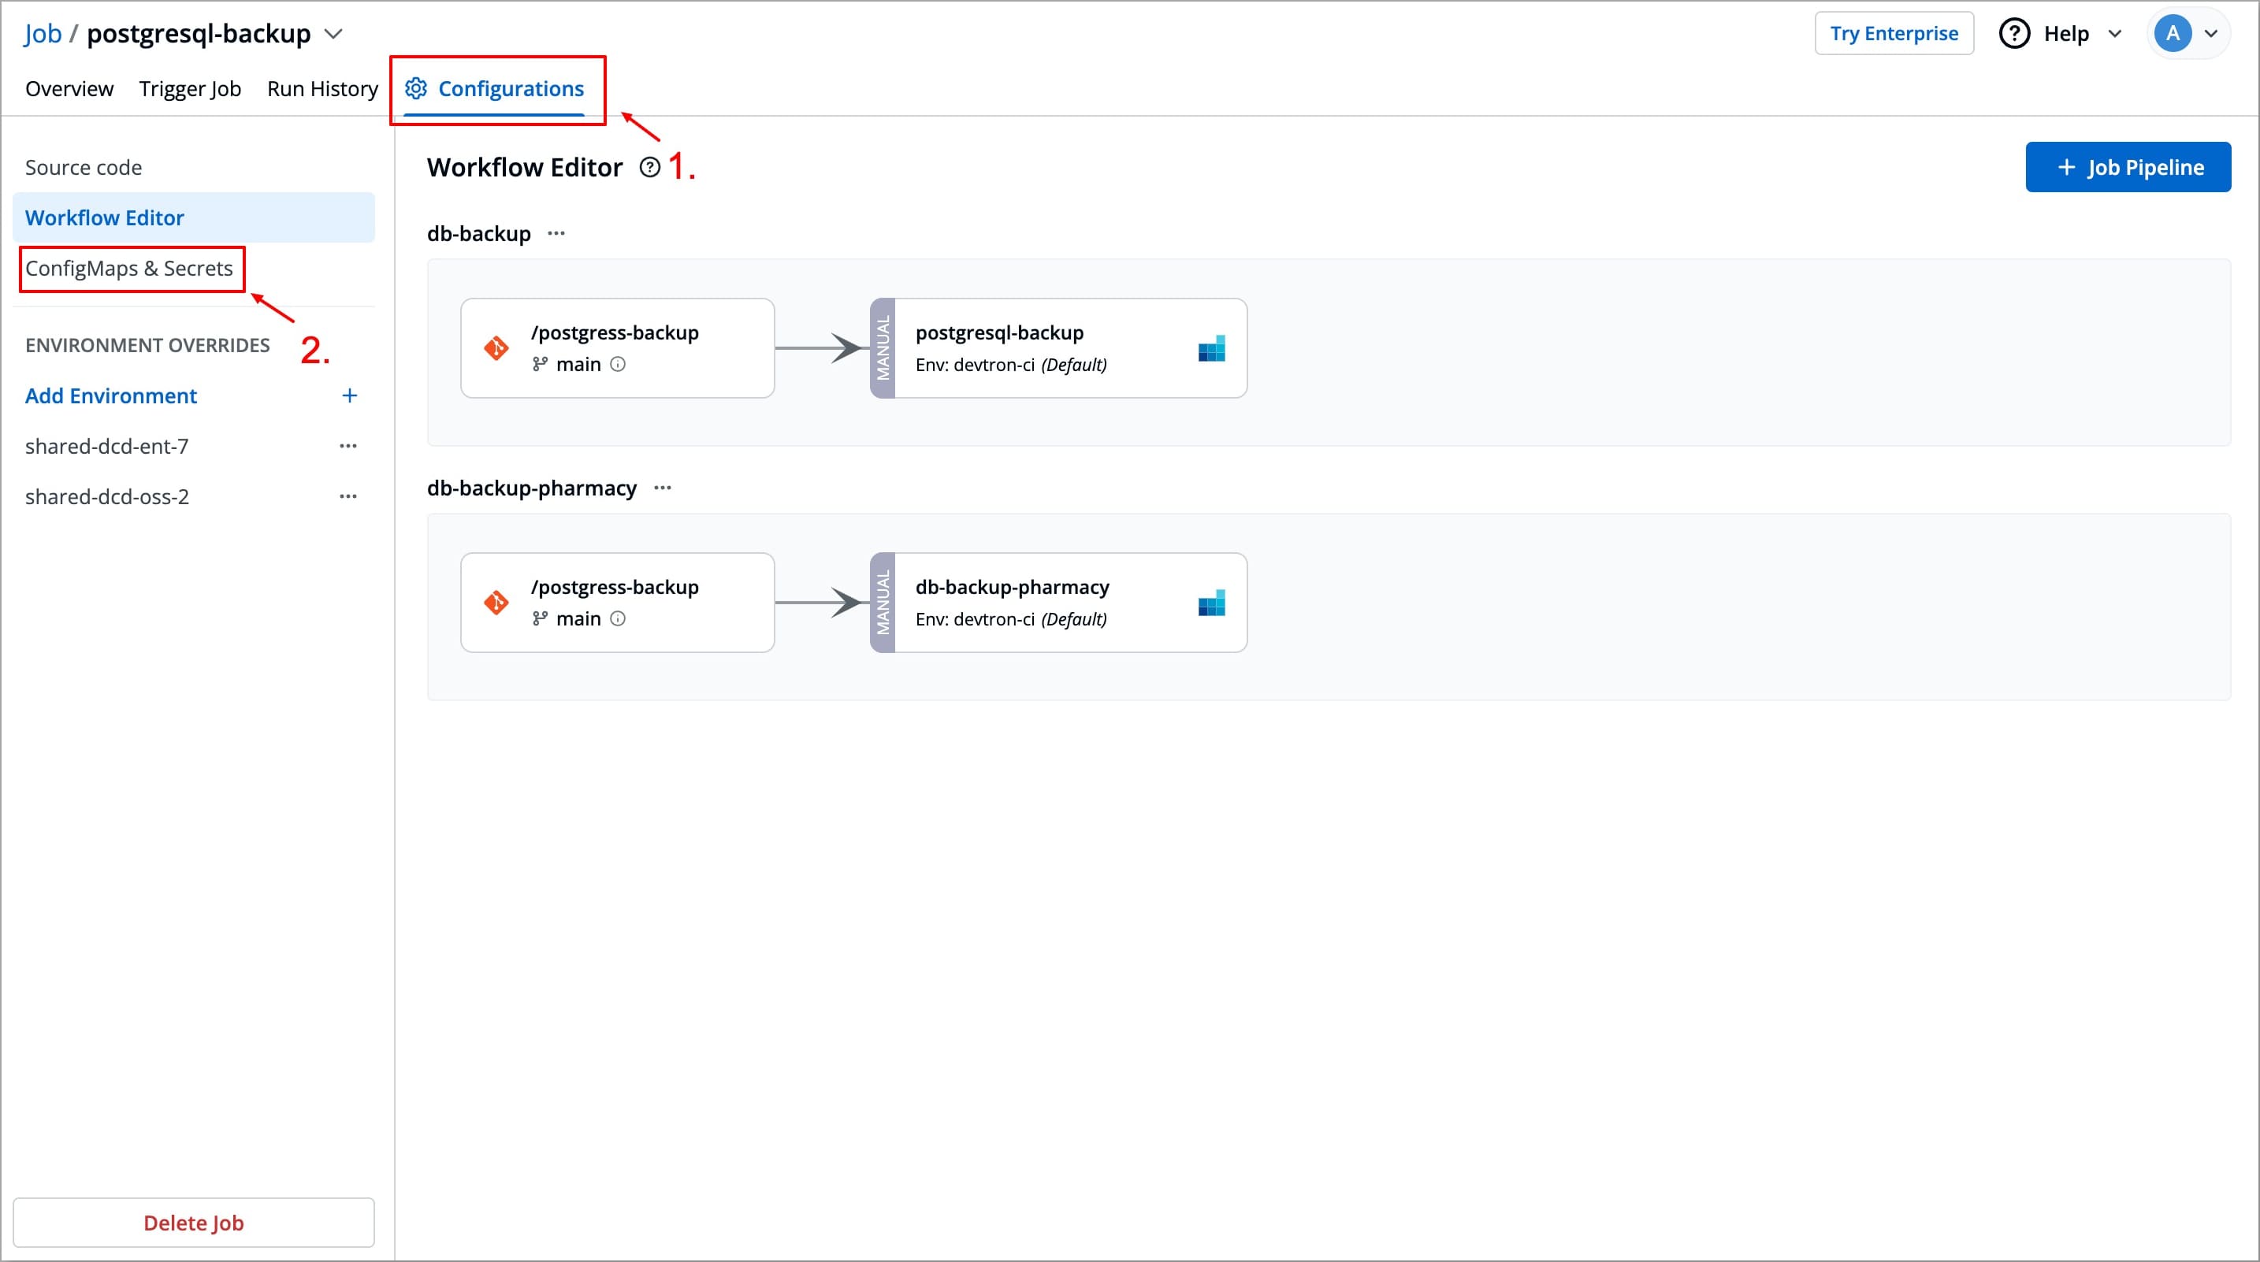Open the Trigger Job tab
Viewport: 2260px width, 1262px height.
(189, 88)
